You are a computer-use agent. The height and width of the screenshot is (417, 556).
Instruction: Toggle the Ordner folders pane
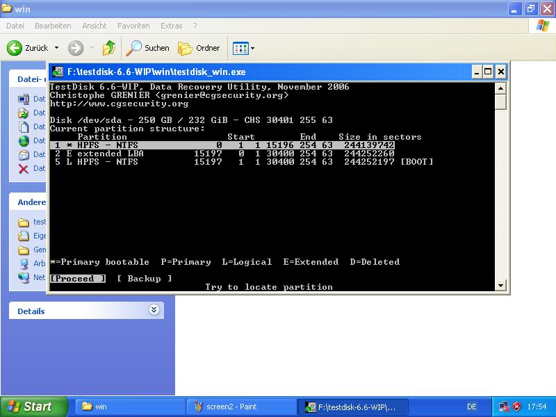(x=199, y=48)
